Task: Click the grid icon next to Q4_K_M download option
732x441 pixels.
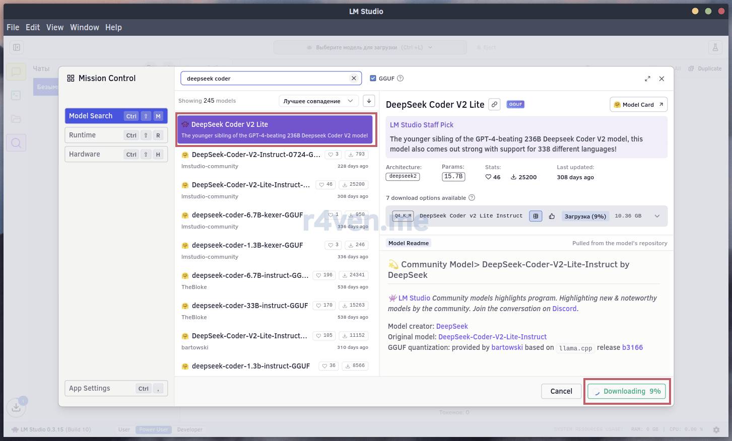Action: tap(536, 216)
